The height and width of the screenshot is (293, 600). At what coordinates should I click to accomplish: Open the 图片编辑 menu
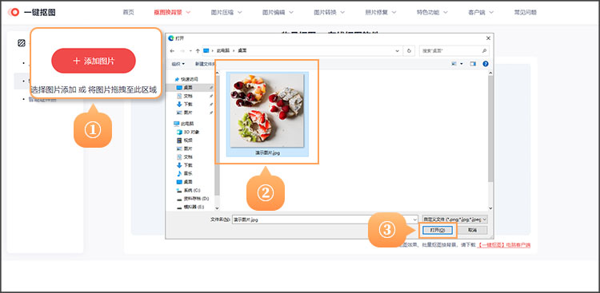pos(278,12)
